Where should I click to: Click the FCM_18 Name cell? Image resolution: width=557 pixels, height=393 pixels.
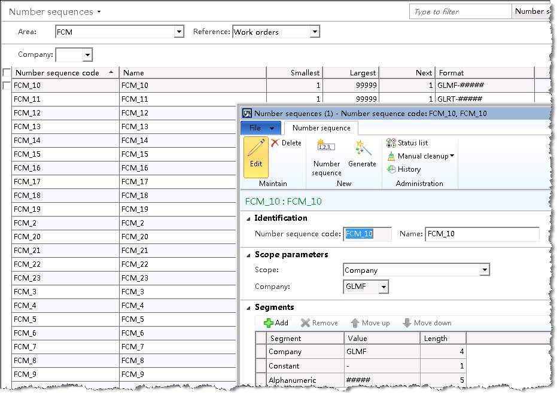click(x=178, y=195)
